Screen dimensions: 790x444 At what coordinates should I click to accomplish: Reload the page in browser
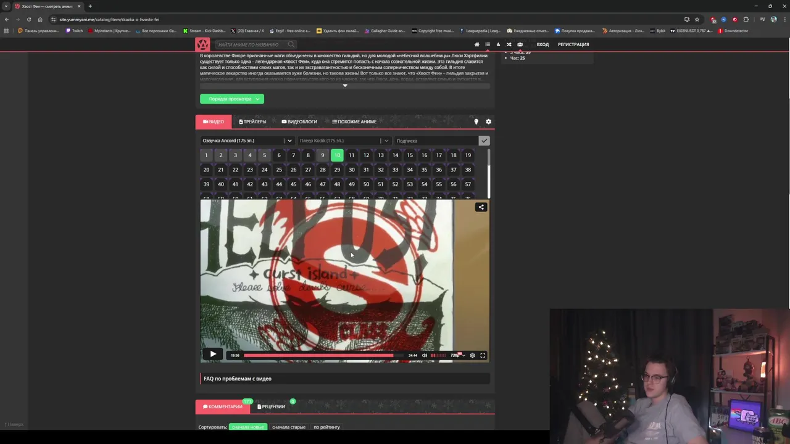coord(28,19)
